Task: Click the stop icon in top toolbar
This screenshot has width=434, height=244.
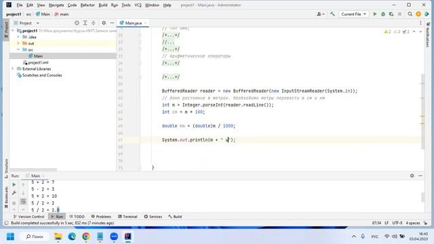Action: (399, 14)
